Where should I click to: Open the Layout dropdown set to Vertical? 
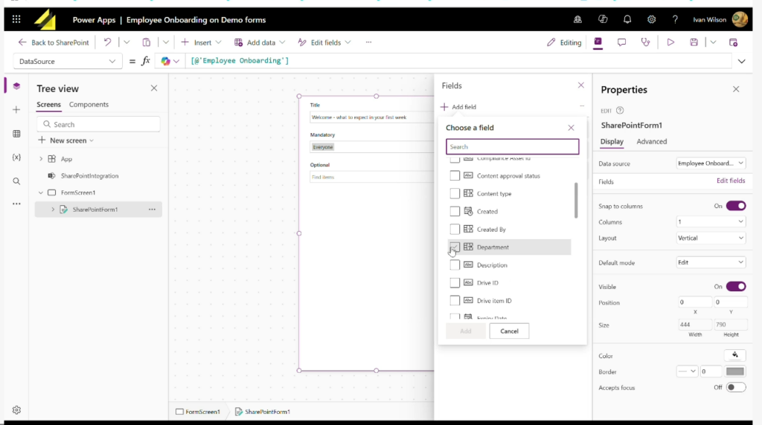click(x=711, y=238)
